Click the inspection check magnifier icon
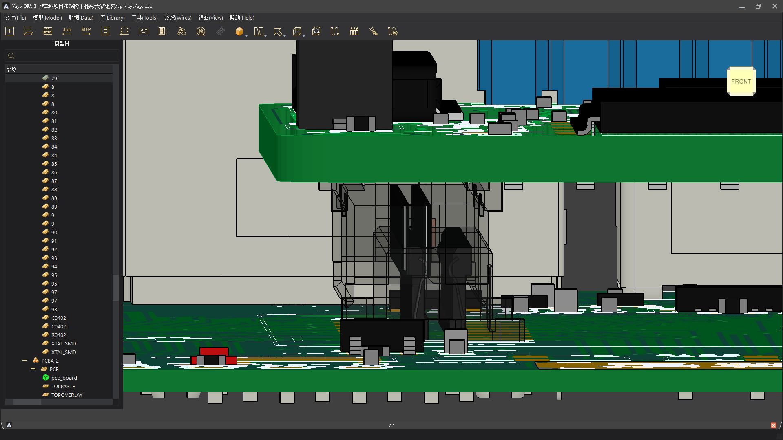The width and height of the screenshot is (783, 440). pyautogui.click(x=201, y=31)
